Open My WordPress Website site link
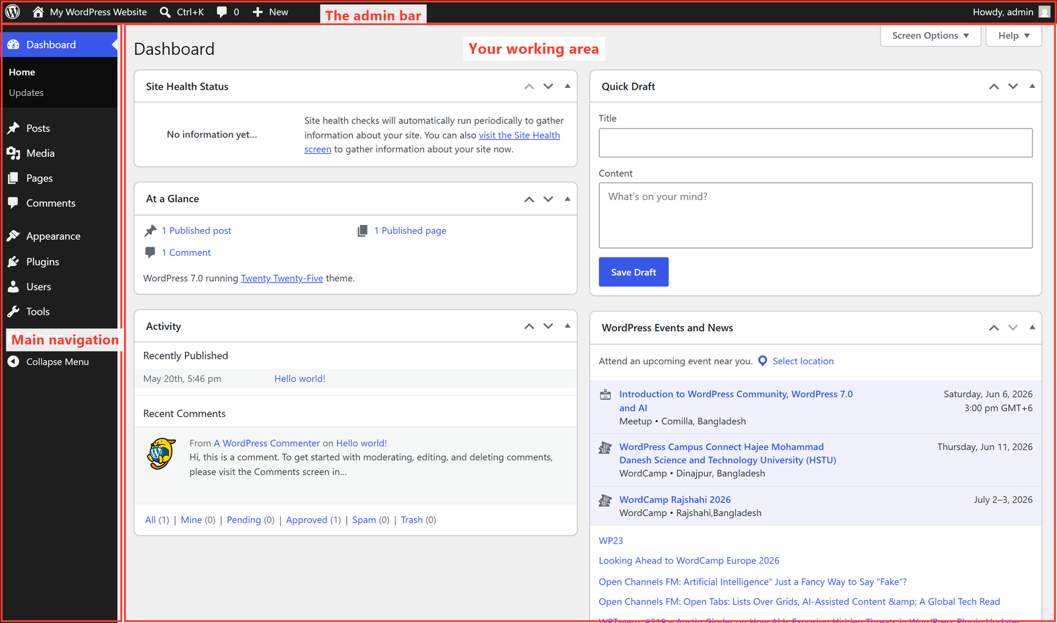Screen dimensions: 1057x623 click(98, 12)
